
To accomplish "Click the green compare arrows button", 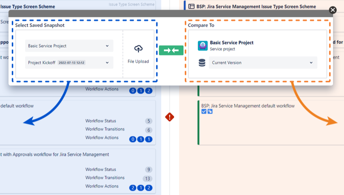I will [171, 50].
